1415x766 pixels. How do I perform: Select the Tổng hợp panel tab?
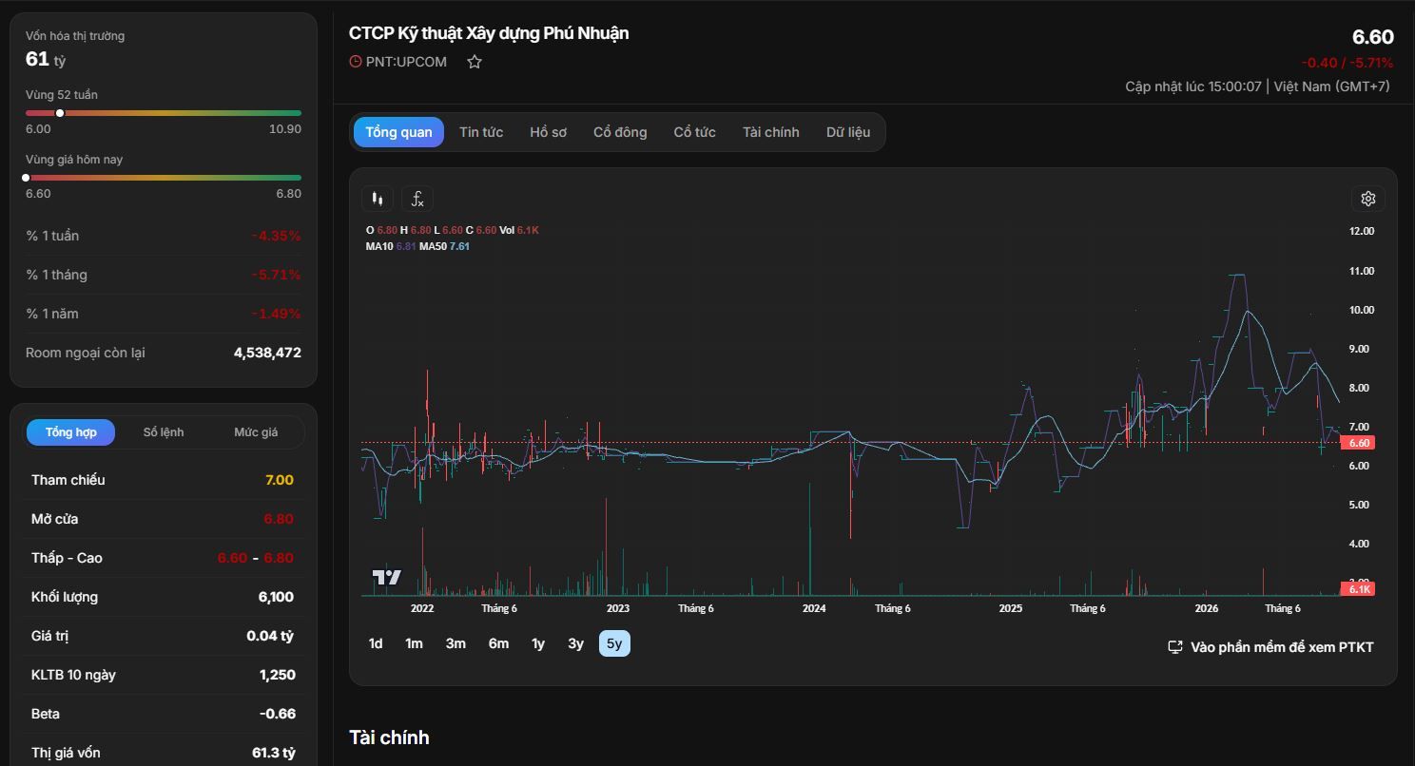click(x=71, y=432)
